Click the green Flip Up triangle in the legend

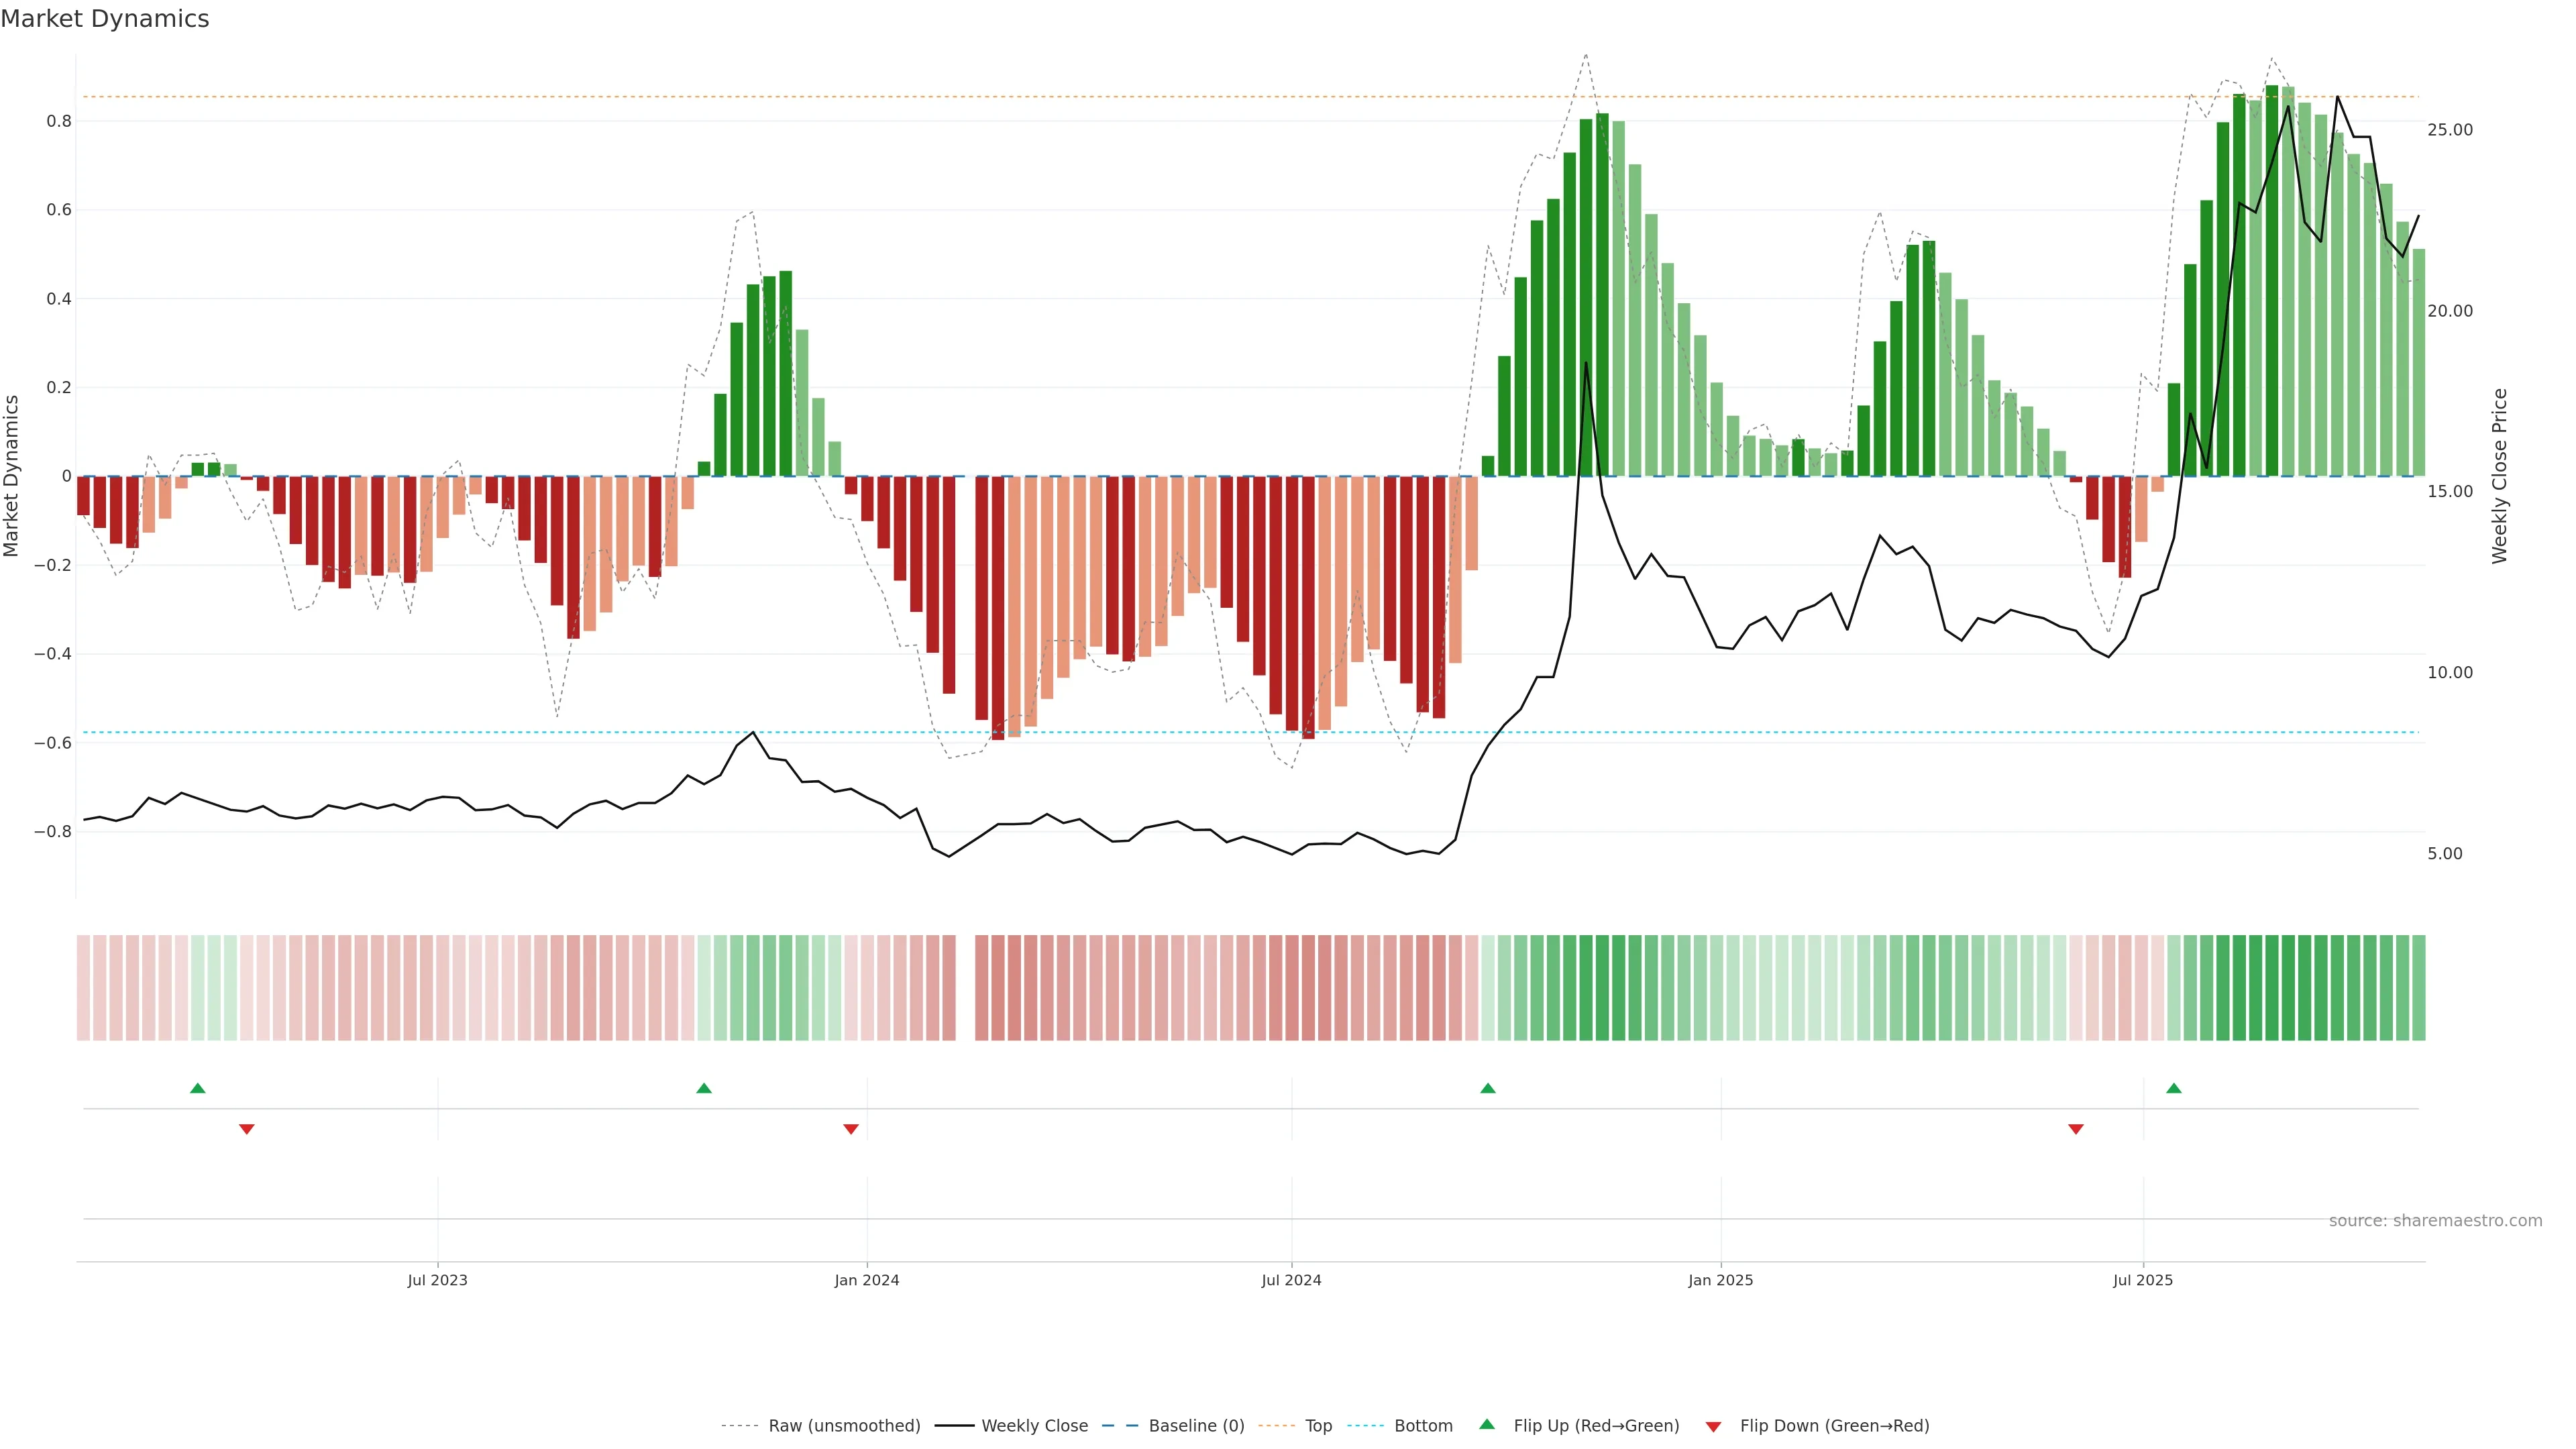tap(1487, 1424)
